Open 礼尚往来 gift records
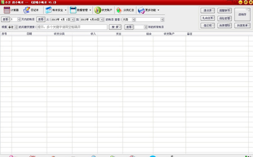Screen dimensions: 253x157 pyautogui.click(x=208, y=18)
